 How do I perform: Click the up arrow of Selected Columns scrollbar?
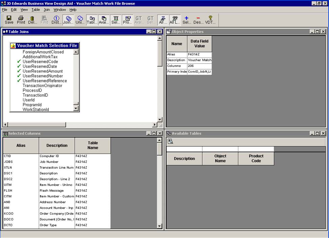pyautogui.click(x=159, y=140)
